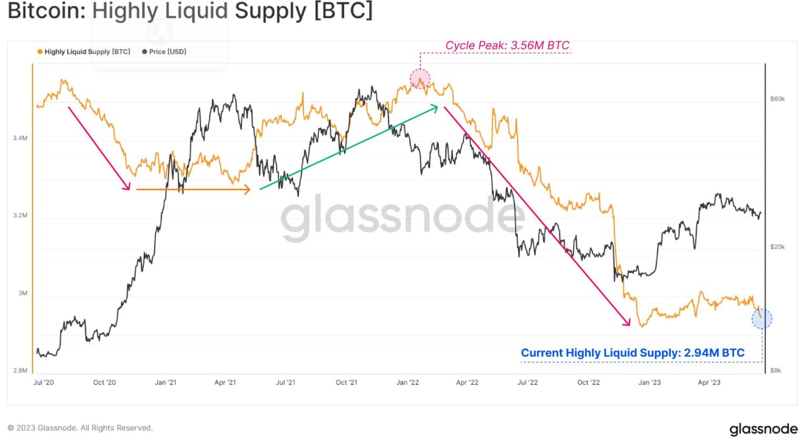Click the 2023 Glassnode copyright text

pos(80,428)
